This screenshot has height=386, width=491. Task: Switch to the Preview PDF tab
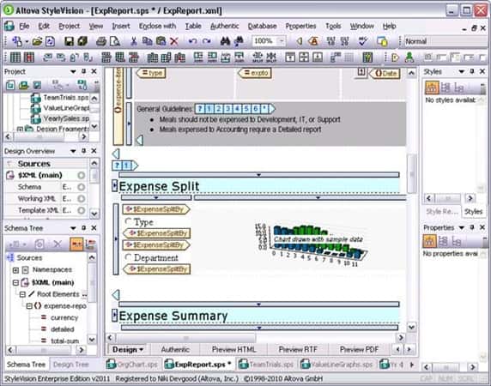click(359, 349)
